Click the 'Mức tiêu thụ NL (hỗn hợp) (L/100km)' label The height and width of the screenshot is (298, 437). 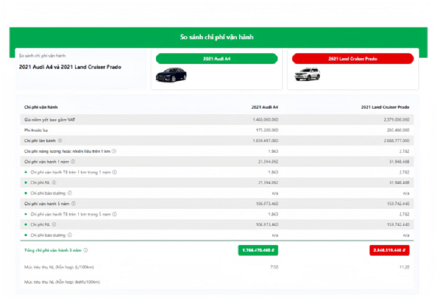coord(59,267)
